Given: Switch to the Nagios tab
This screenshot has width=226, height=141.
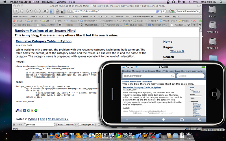Looking at the screenshot, I should click(x=68, y=25).
